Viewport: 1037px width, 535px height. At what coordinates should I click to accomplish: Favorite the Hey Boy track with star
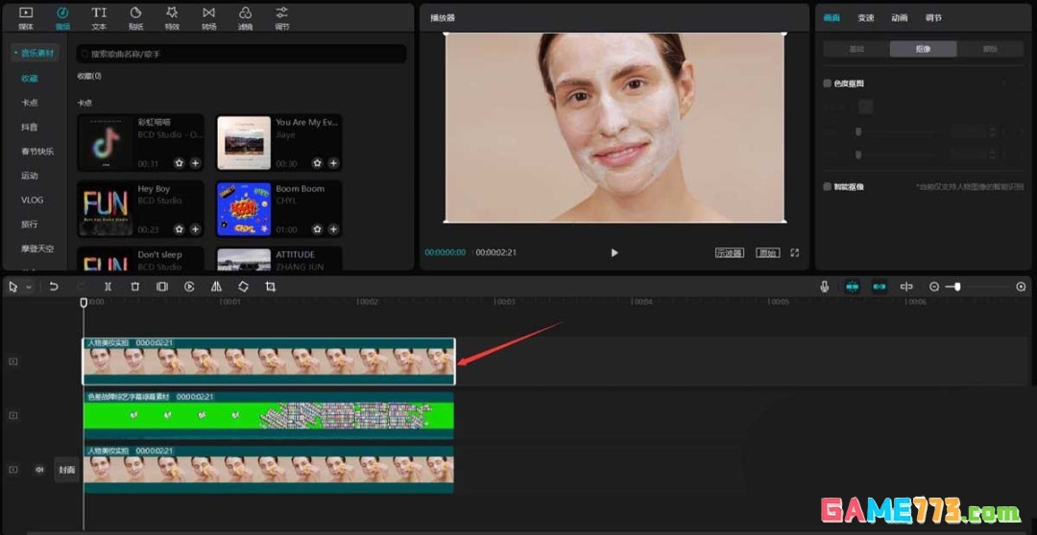[179, 230]
